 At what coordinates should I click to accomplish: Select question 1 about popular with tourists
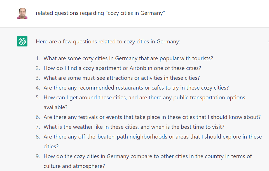pos(128,58)
